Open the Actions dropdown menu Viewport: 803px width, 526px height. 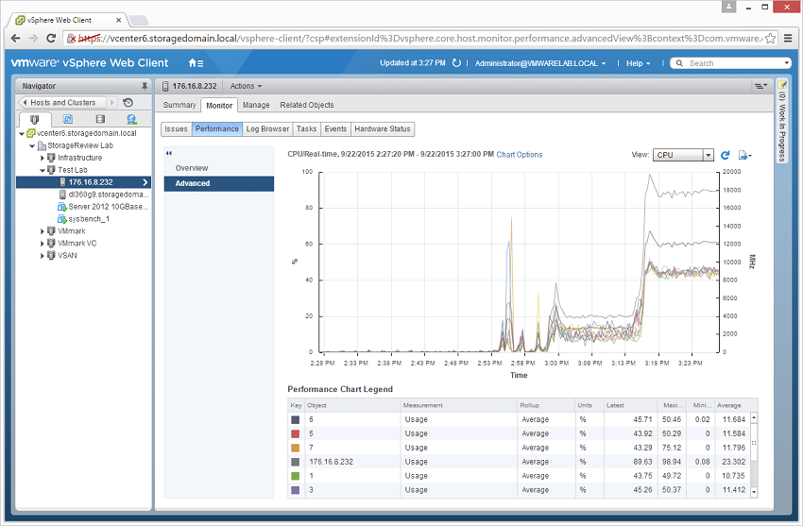tap(246, 86)
